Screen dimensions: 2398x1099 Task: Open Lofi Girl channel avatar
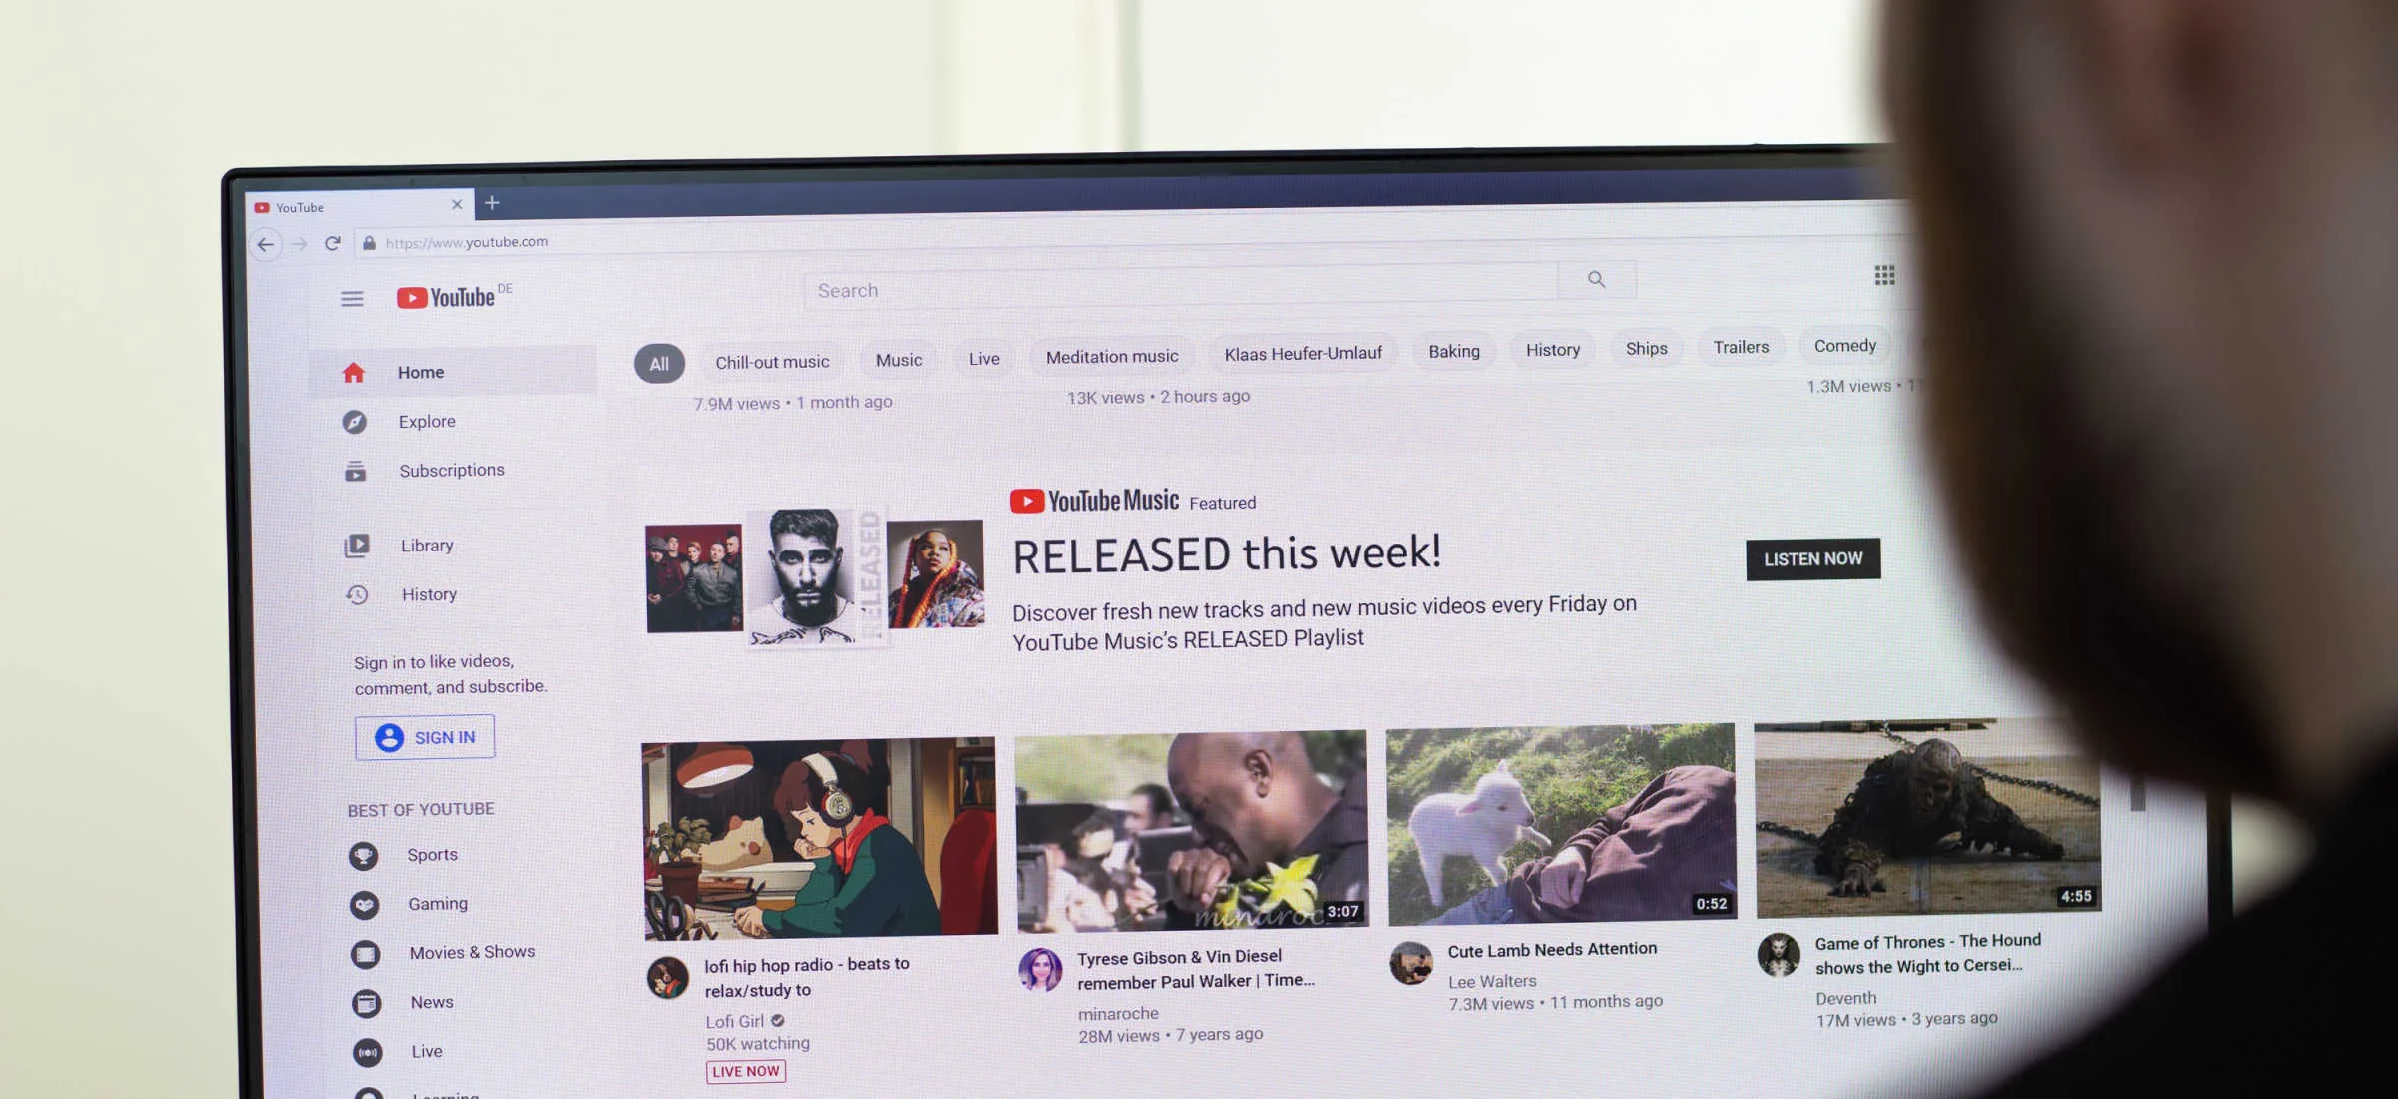tap(668, 977)
